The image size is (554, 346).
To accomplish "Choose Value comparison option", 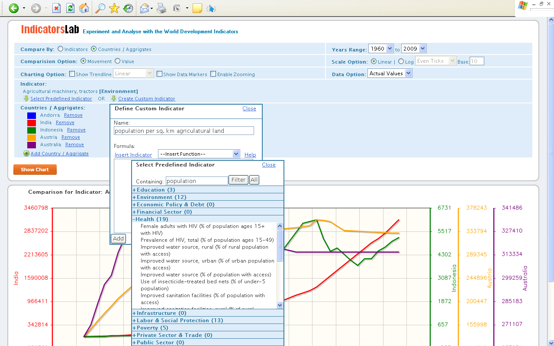I will click(117, 61).
